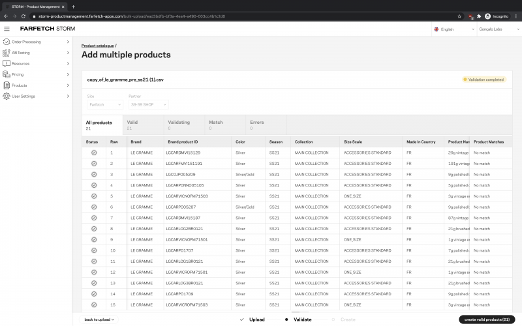Click the Products sidebar icon
The width and height of the screenshot is (522, 326).
(7, 85)
